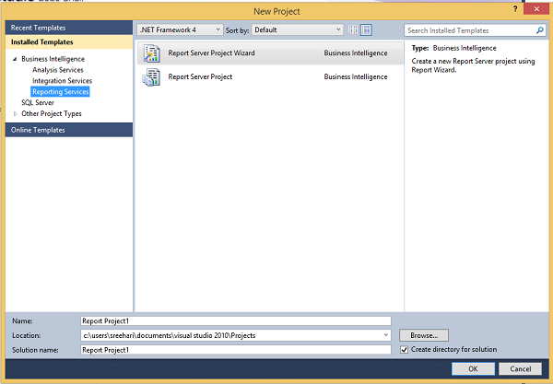Viewport: 553px width, 384px height.
Task: Toggle Create directory for solution checkbox
Action: click(405, 350)
